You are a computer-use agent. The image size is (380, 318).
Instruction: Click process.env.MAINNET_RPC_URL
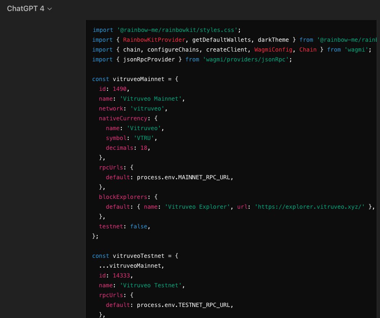(x=184, y=177)
